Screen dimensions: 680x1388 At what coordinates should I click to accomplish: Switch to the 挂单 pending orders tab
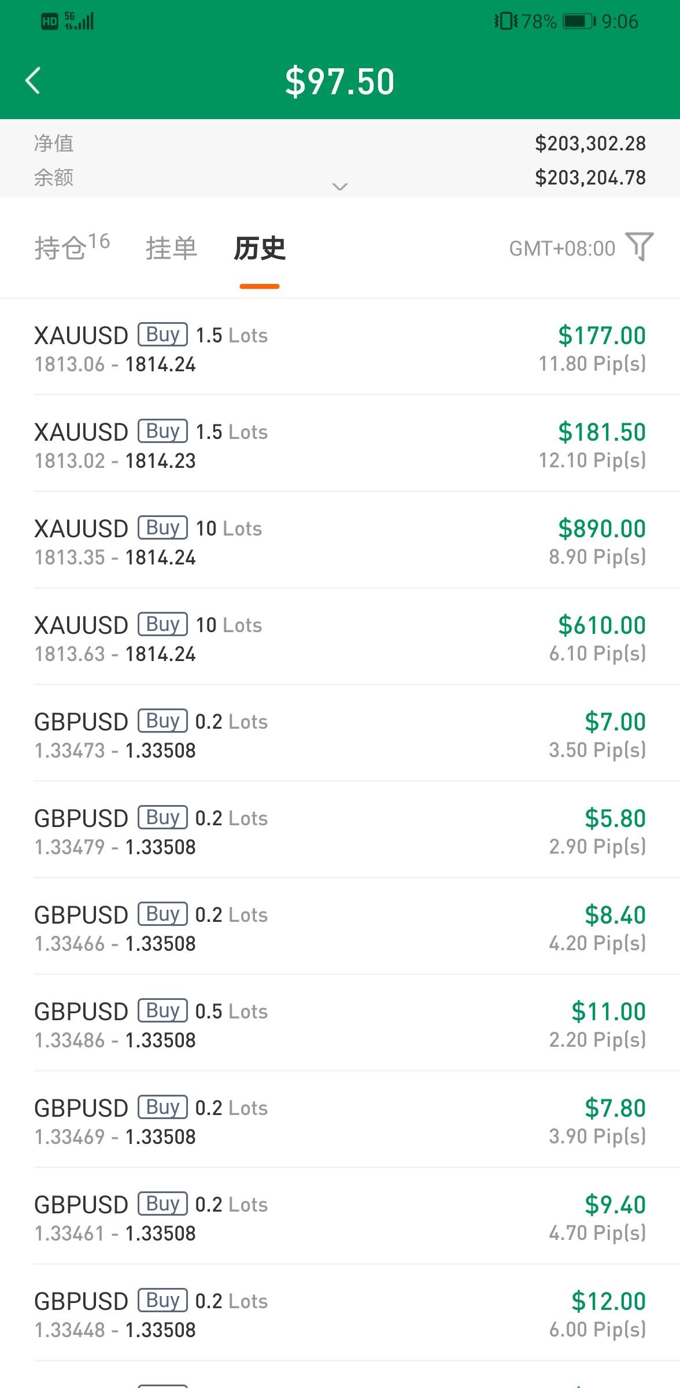coord(171,249)
